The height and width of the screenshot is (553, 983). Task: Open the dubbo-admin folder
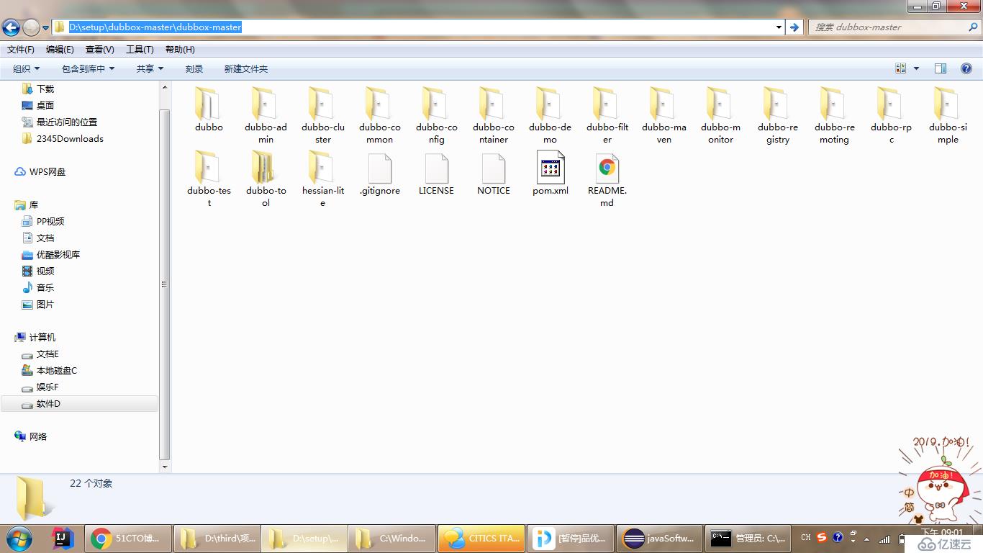[x=266, y=115]
